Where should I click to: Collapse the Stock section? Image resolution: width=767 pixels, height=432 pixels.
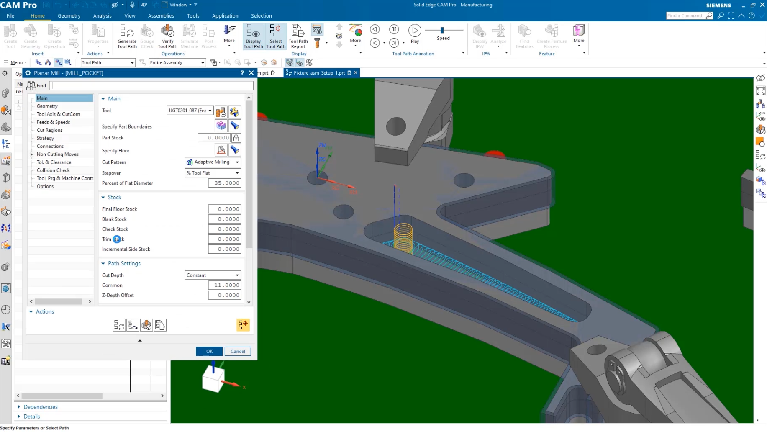(x=103, y=198)
